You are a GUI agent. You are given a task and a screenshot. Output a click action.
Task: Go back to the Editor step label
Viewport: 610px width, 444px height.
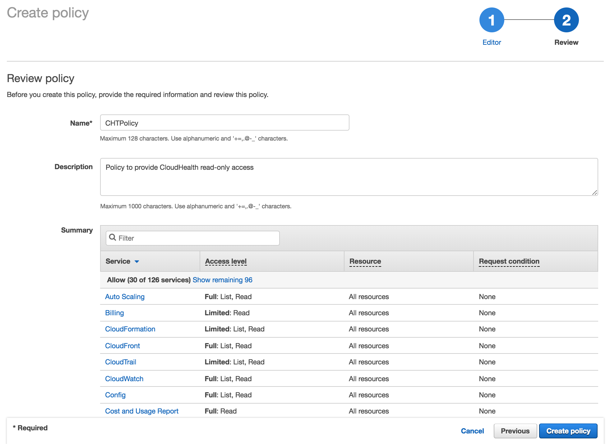point(492,42)
